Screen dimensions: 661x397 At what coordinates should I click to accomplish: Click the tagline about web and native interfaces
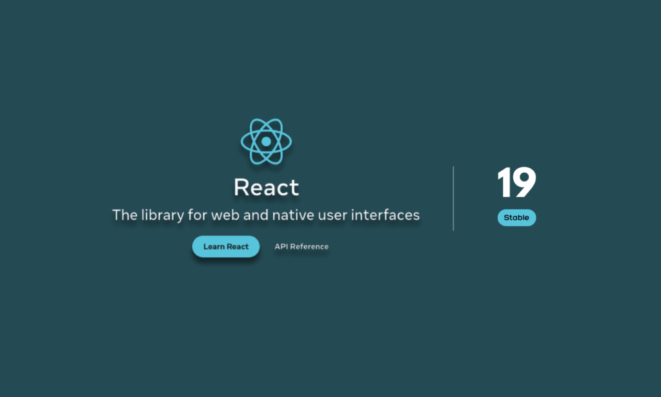[265, 215]
